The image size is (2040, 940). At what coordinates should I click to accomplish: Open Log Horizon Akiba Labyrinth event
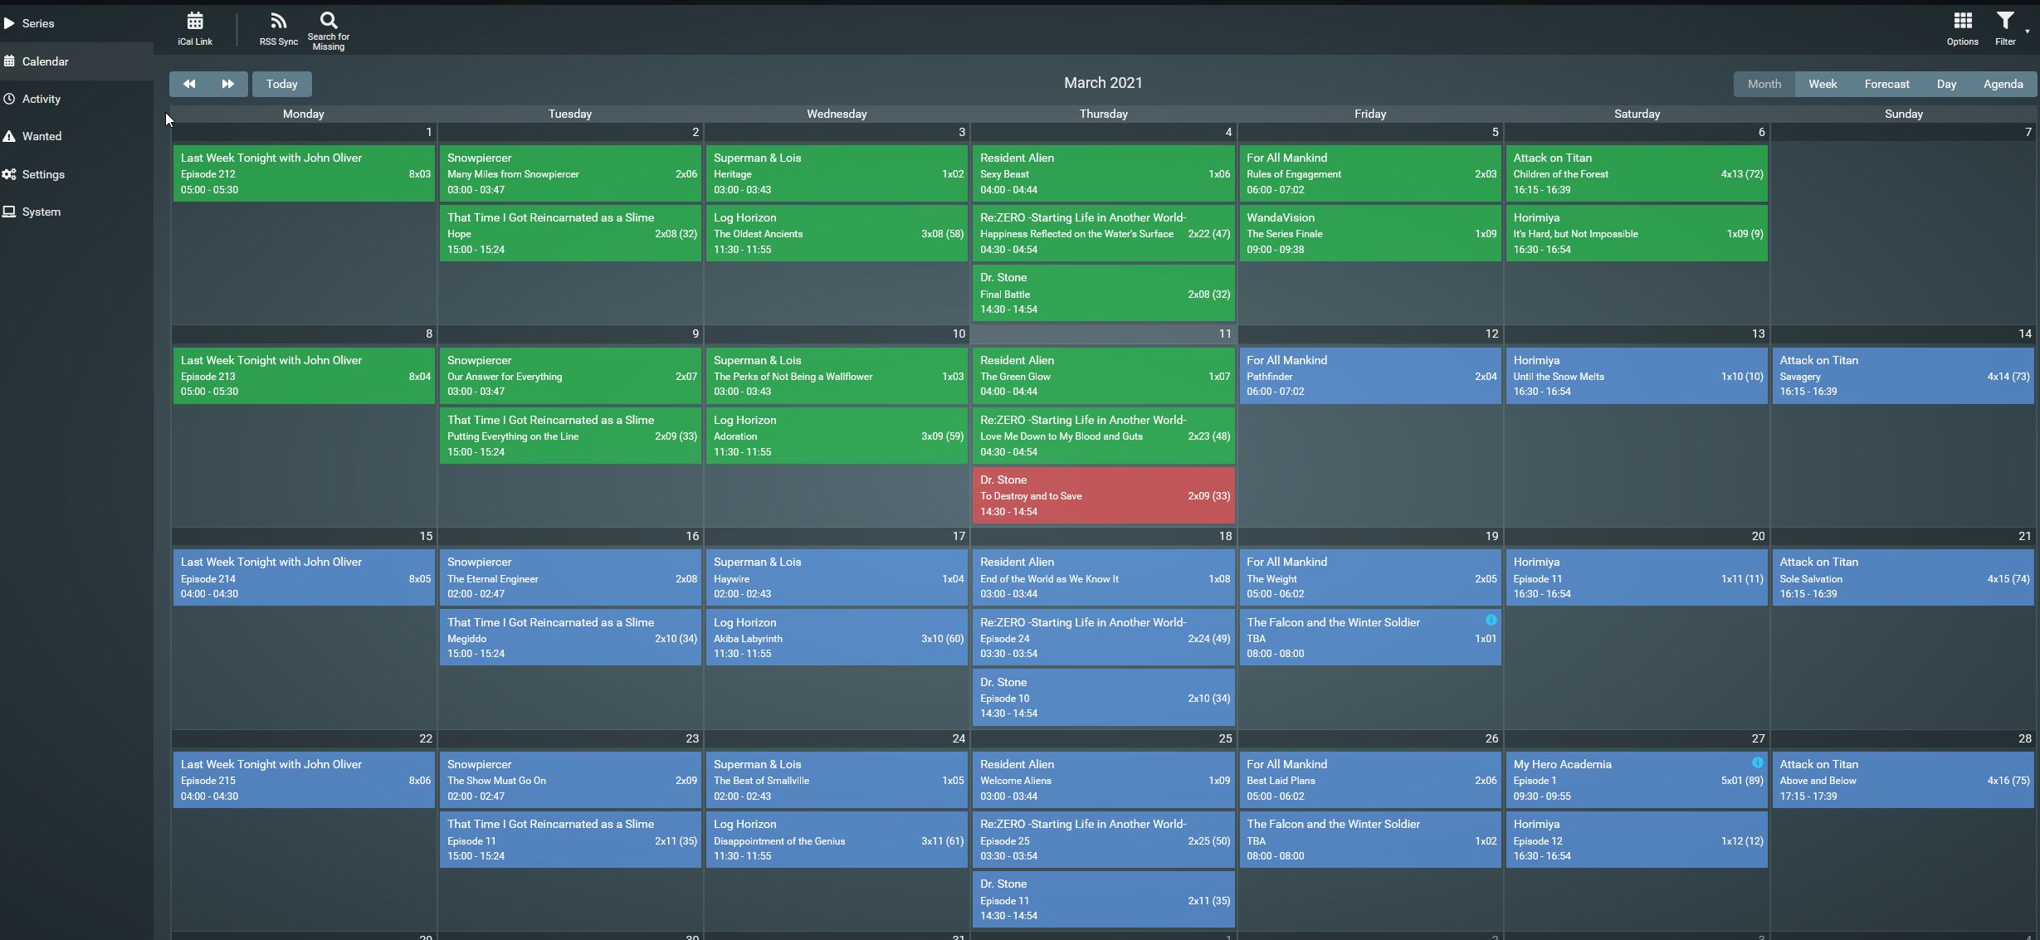point(837,637)
